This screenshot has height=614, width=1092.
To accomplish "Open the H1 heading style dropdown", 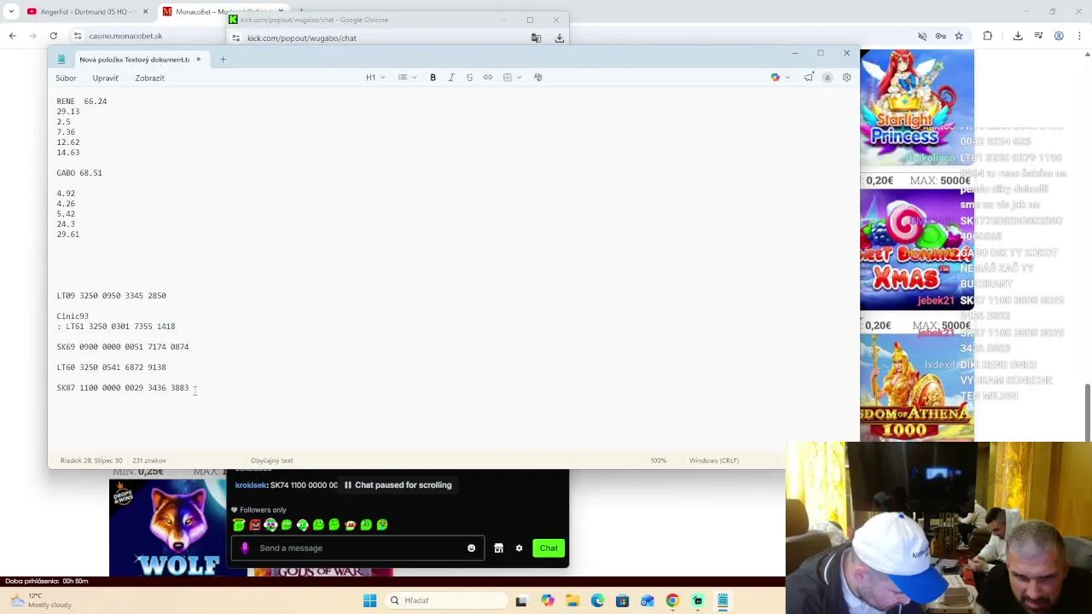I will click(375, 78).
